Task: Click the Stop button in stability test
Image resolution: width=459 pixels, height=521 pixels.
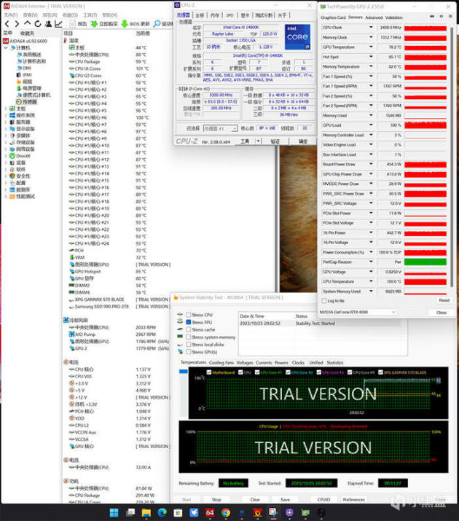Action: point(216,499)
